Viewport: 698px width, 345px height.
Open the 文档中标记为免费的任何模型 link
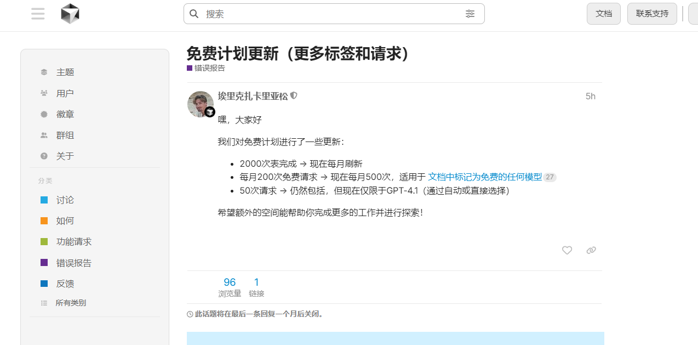[x=485, y=177]
